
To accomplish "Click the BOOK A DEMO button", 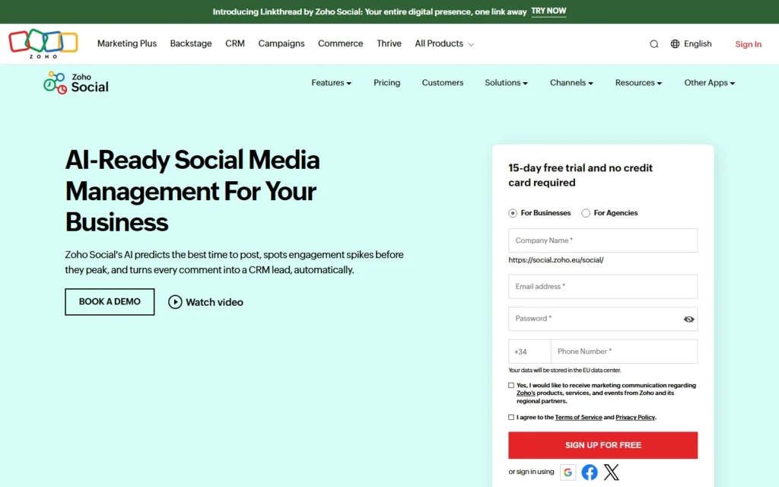I will point(110,301).
